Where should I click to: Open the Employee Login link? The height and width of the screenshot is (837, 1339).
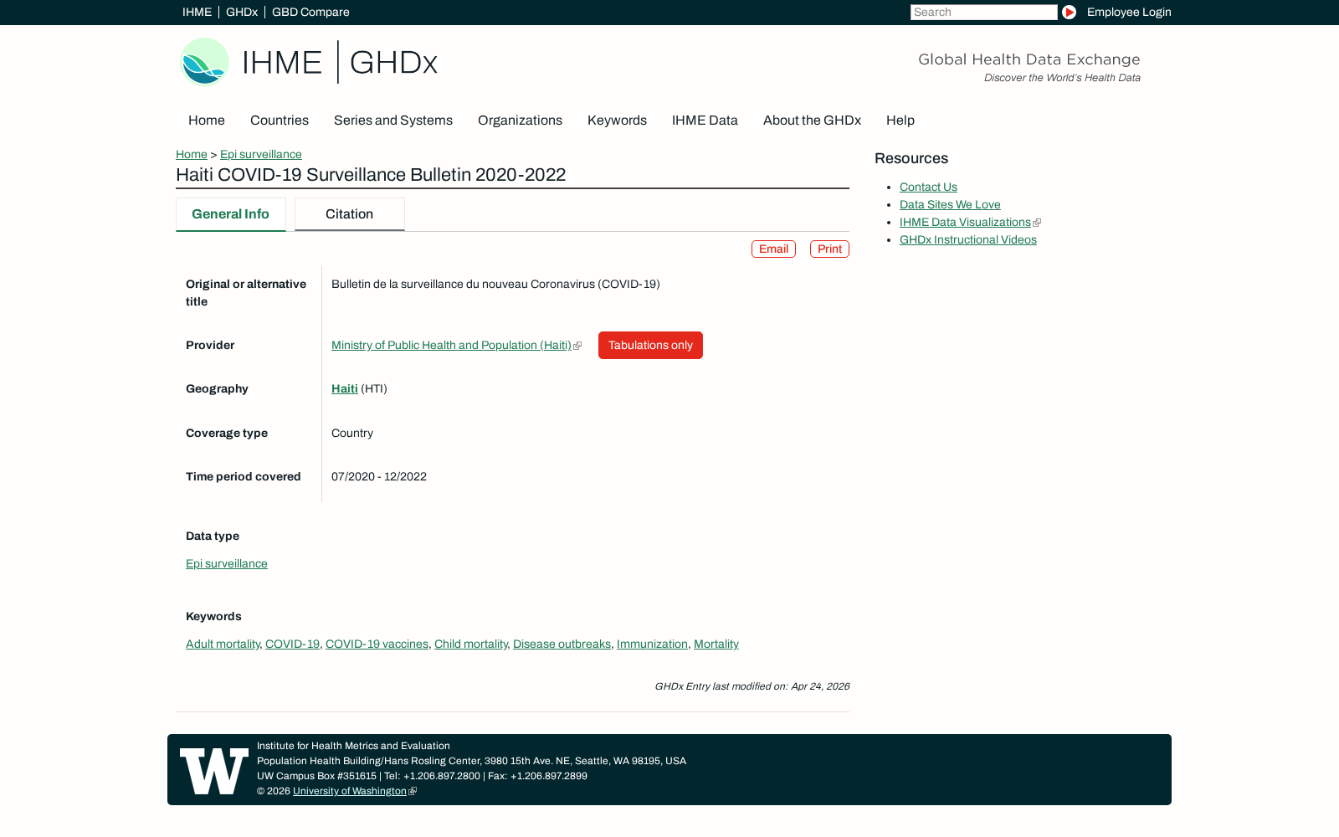1129,12
